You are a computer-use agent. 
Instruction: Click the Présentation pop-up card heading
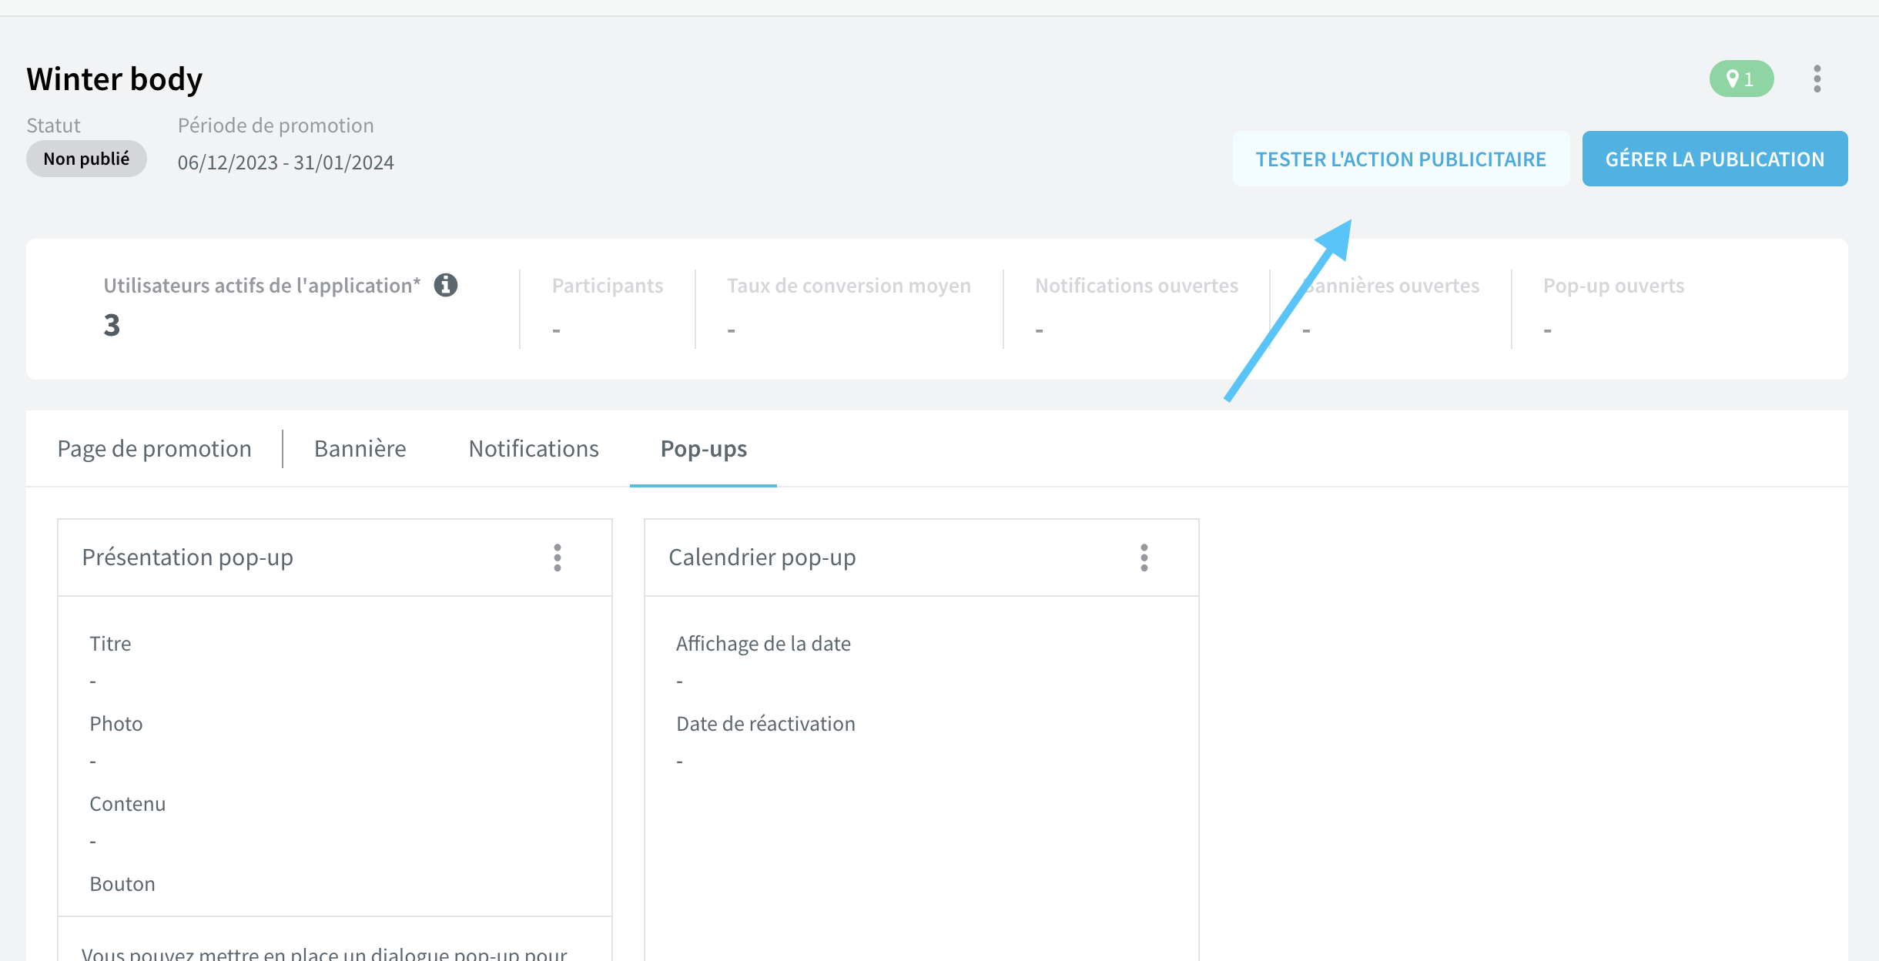pyautogui.click(x=188, y=558)
